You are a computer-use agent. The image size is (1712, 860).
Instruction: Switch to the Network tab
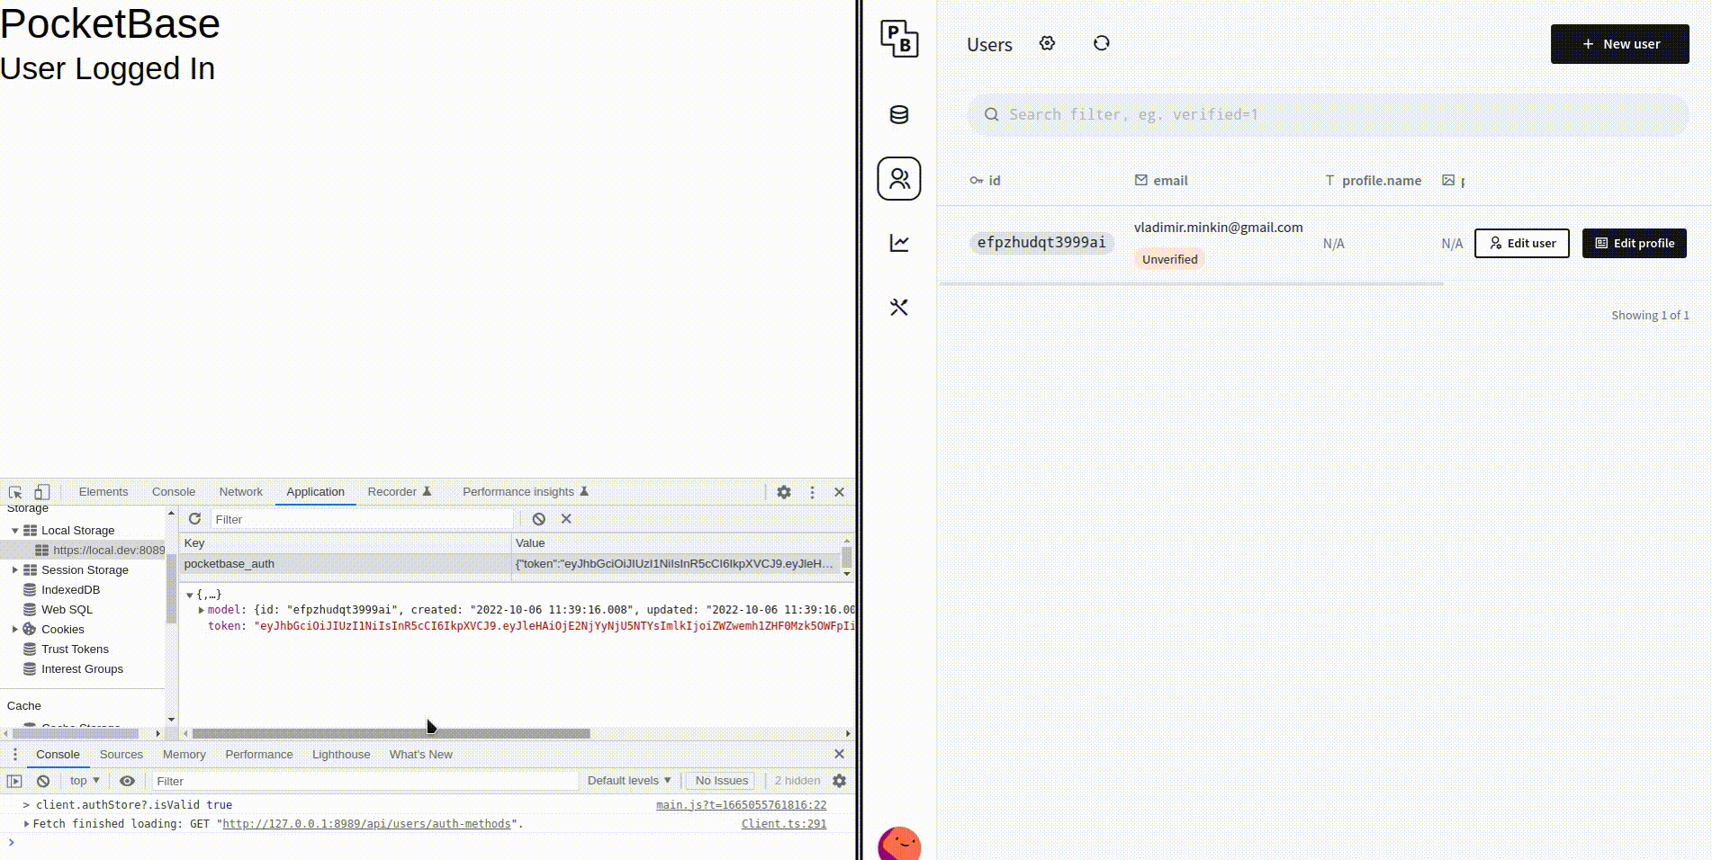tap(240, 492)
